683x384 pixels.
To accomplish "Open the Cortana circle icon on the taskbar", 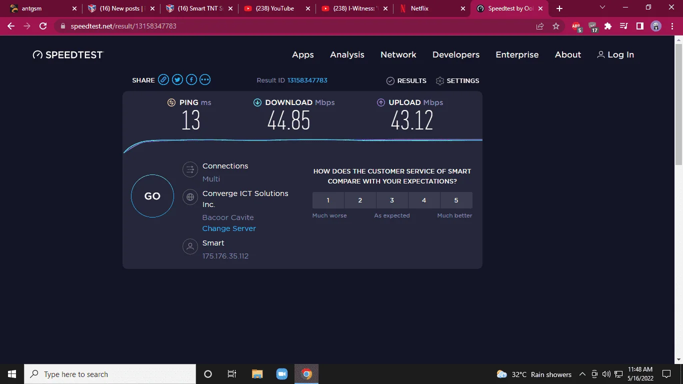I will click(208, 374).
